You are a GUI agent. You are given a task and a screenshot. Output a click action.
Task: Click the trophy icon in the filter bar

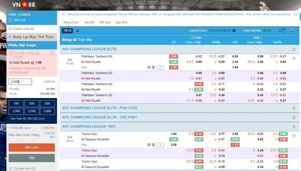[x=283, y=31]
